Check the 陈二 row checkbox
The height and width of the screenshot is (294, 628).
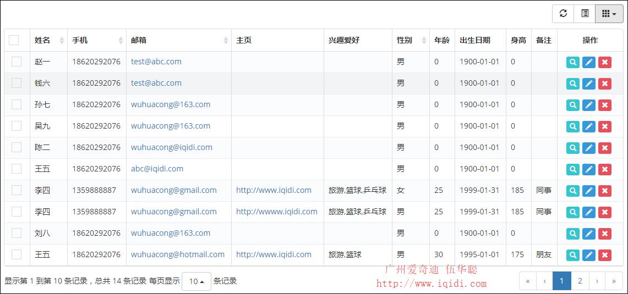tap(17, 147)
